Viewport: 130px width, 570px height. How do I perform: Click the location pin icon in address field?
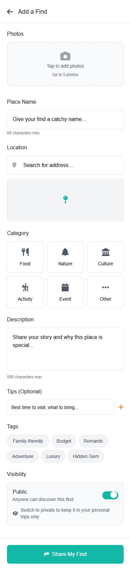click(14, 165)
